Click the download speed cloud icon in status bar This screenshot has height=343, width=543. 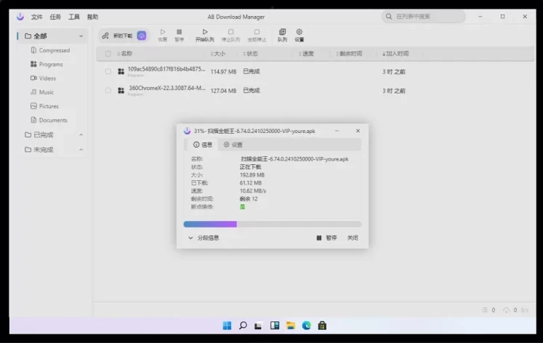[507, 310]
